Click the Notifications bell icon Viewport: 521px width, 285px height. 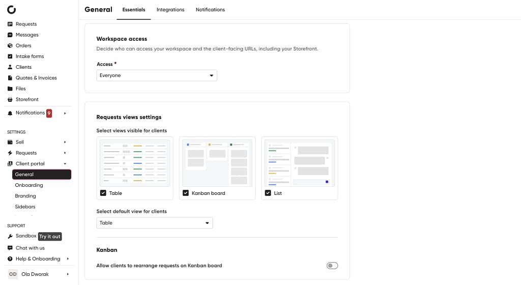click(10, 113)
